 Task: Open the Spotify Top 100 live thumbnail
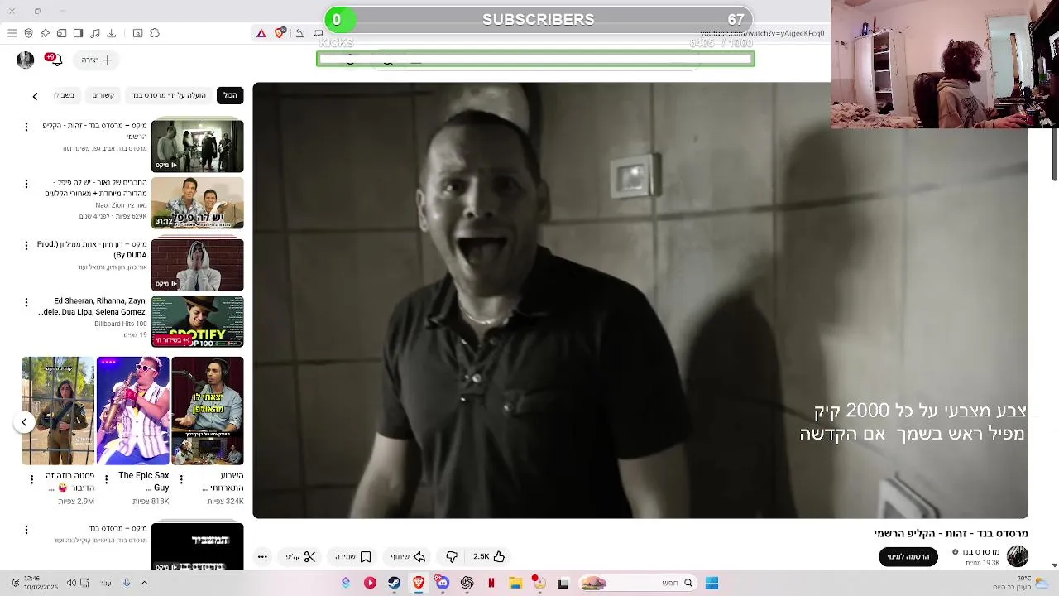197,322
